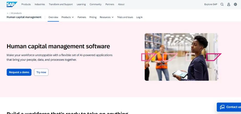Image resolution: width=241 pixels, height=114 pixels.
Task: Open the Community menu
Action: click(96, 4)
